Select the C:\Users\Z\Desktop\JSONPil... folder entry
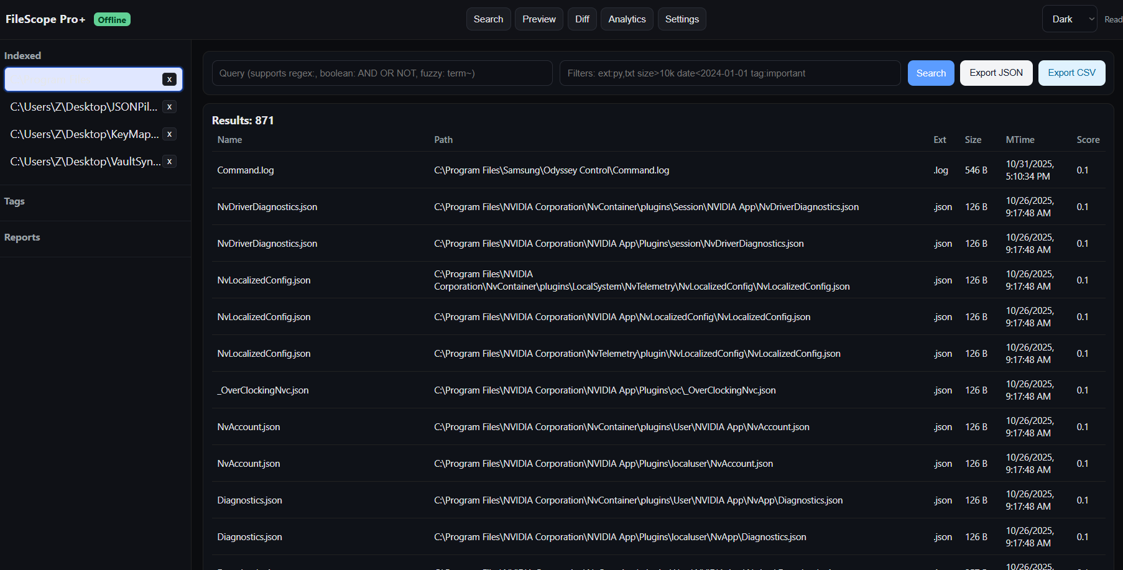This screenshot has height=570, width=1123. coord(84,107)
